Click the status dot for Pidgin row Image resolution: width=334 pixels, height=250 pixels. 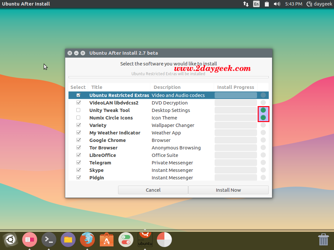tap(263, 177)
